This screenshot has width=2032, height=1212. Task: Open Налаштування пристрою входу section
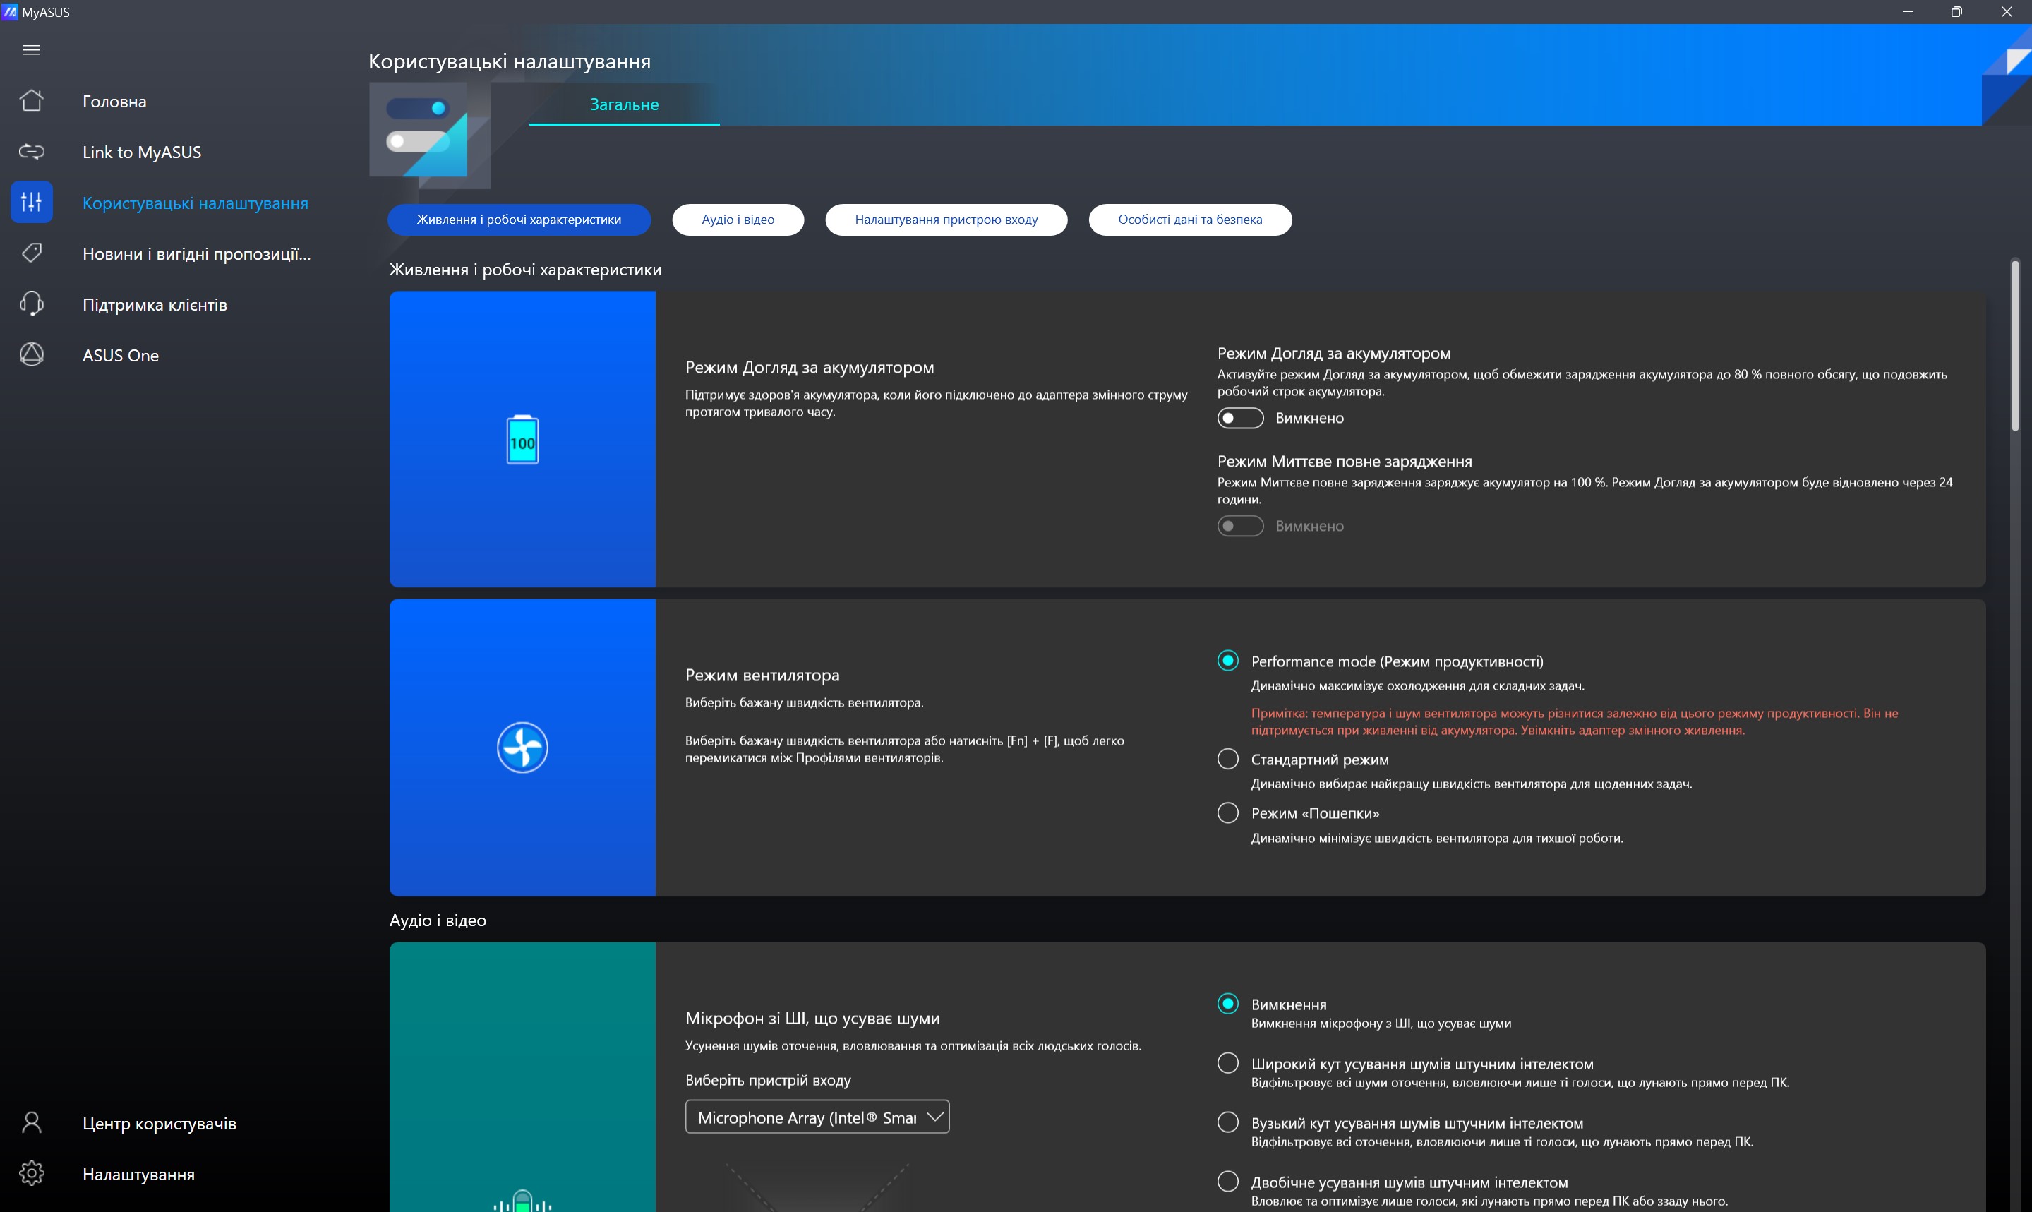(x=945, y=220)
